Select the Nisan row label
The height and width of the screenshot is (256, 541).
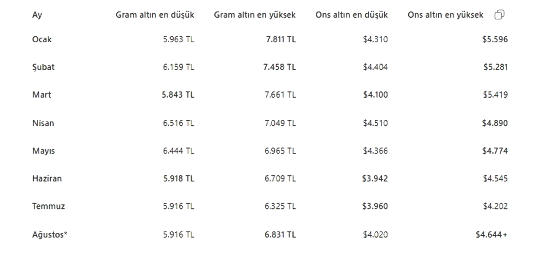click(x=43, y=123)
